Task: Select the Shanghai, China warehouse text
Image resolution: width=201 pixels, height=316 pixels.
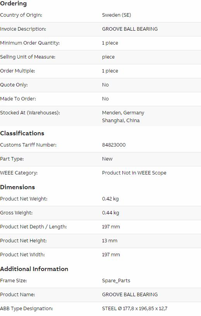Action: pos(121,121)
